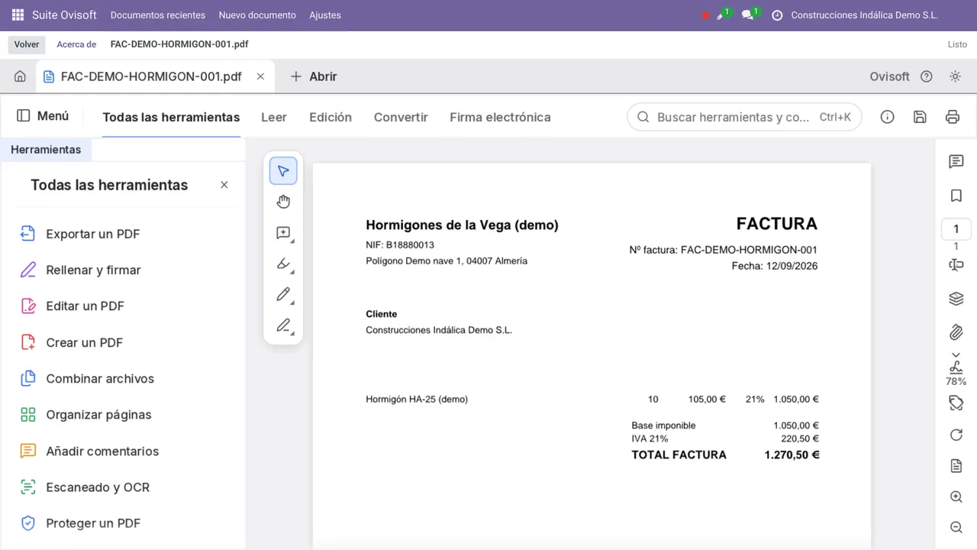The height and width of the screenshot is (550, 977).
Task: Open the apps grid icon in top bar
Action: [18, 15]
